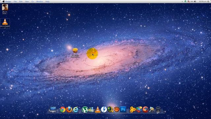Open the View menu
The height and width of the screenshot is (119, 211).
click(x=27, y=1)
